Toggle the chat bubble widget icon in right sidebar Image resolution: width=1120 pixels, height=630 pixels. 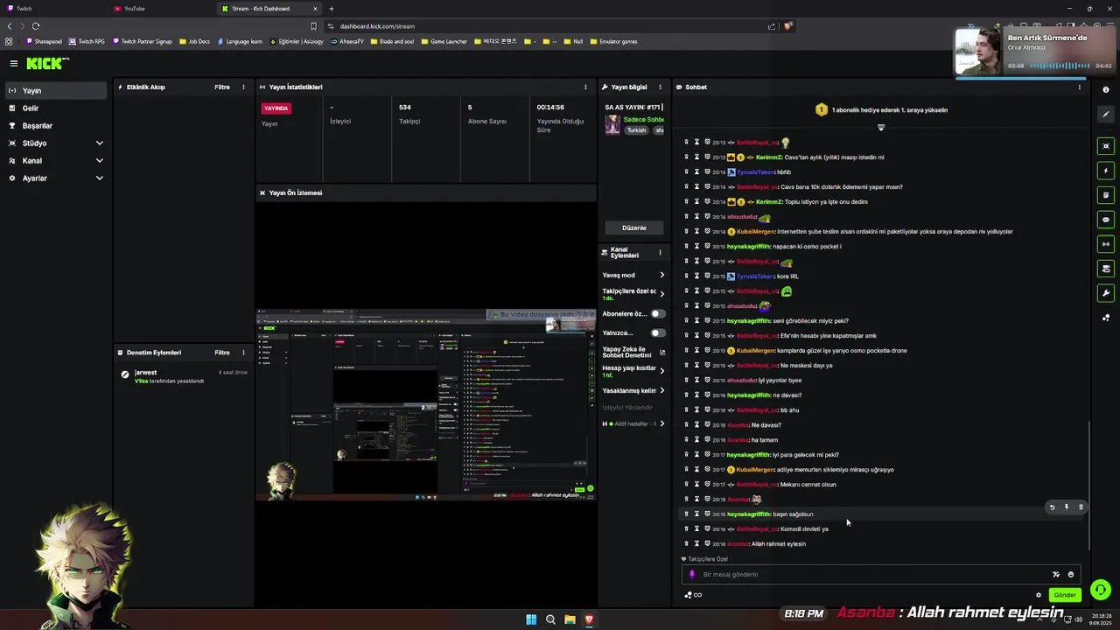1106,220
